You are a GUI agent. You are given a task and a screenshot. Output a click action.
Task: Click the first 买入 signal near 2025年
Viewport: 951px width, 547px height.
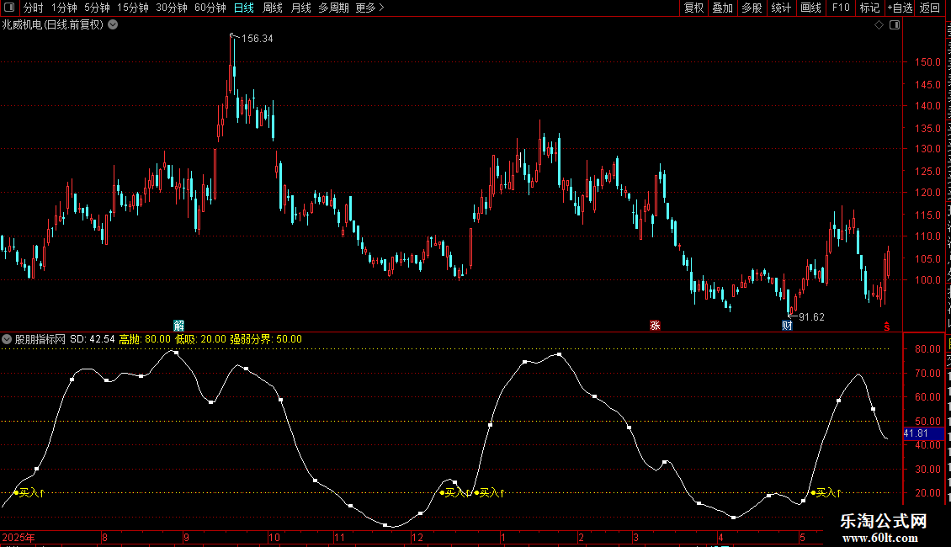click(x=29, y=492)
